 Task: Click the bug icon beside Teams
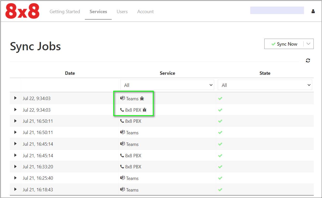click(x=142, y=98)
